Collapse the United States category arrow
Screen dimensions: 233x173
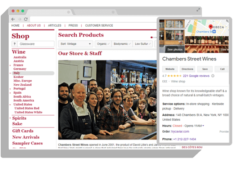pyautogui.click(x=10, y=105)
